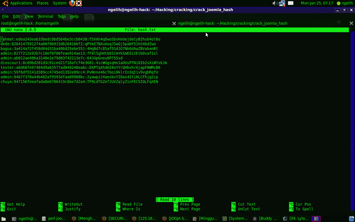
Task: Switch to [04. Lyla... taskbar window
Action: point(295,219)
